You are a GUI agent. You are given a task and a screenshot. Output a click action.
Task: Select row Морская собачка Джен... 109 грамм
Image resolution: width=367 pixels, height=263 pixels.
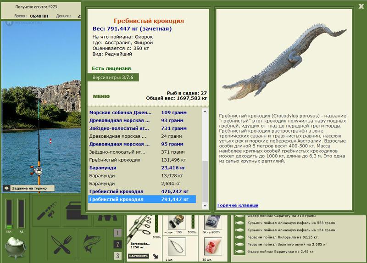pos(142,112)
